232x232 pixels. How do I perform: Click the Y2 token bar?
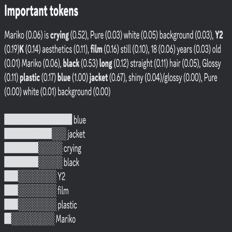[31, 176]
